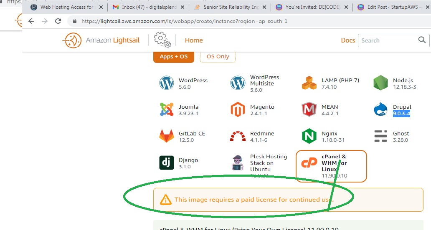This screenshot has height=230, width=431.
Task: Click the Amazon Lightsail brand text
Action: pyautogui.click(x=113, y=40)
